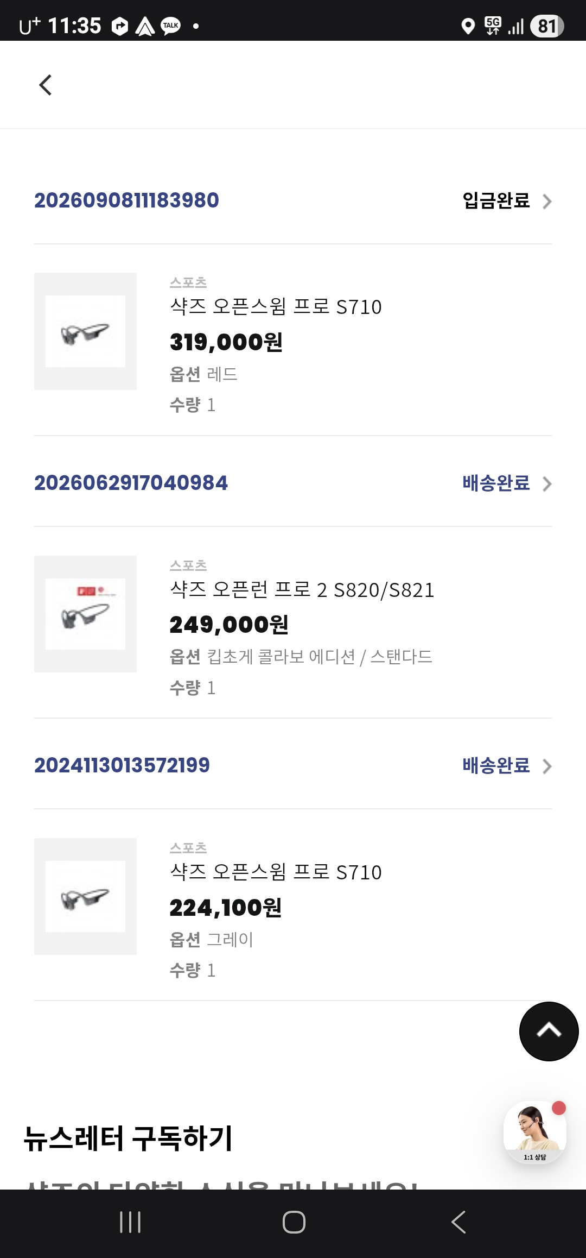This screenshot has width=586, height=1258.
Task: Open the 1:1 상담 chat widget
Action: coord(535,1132)
